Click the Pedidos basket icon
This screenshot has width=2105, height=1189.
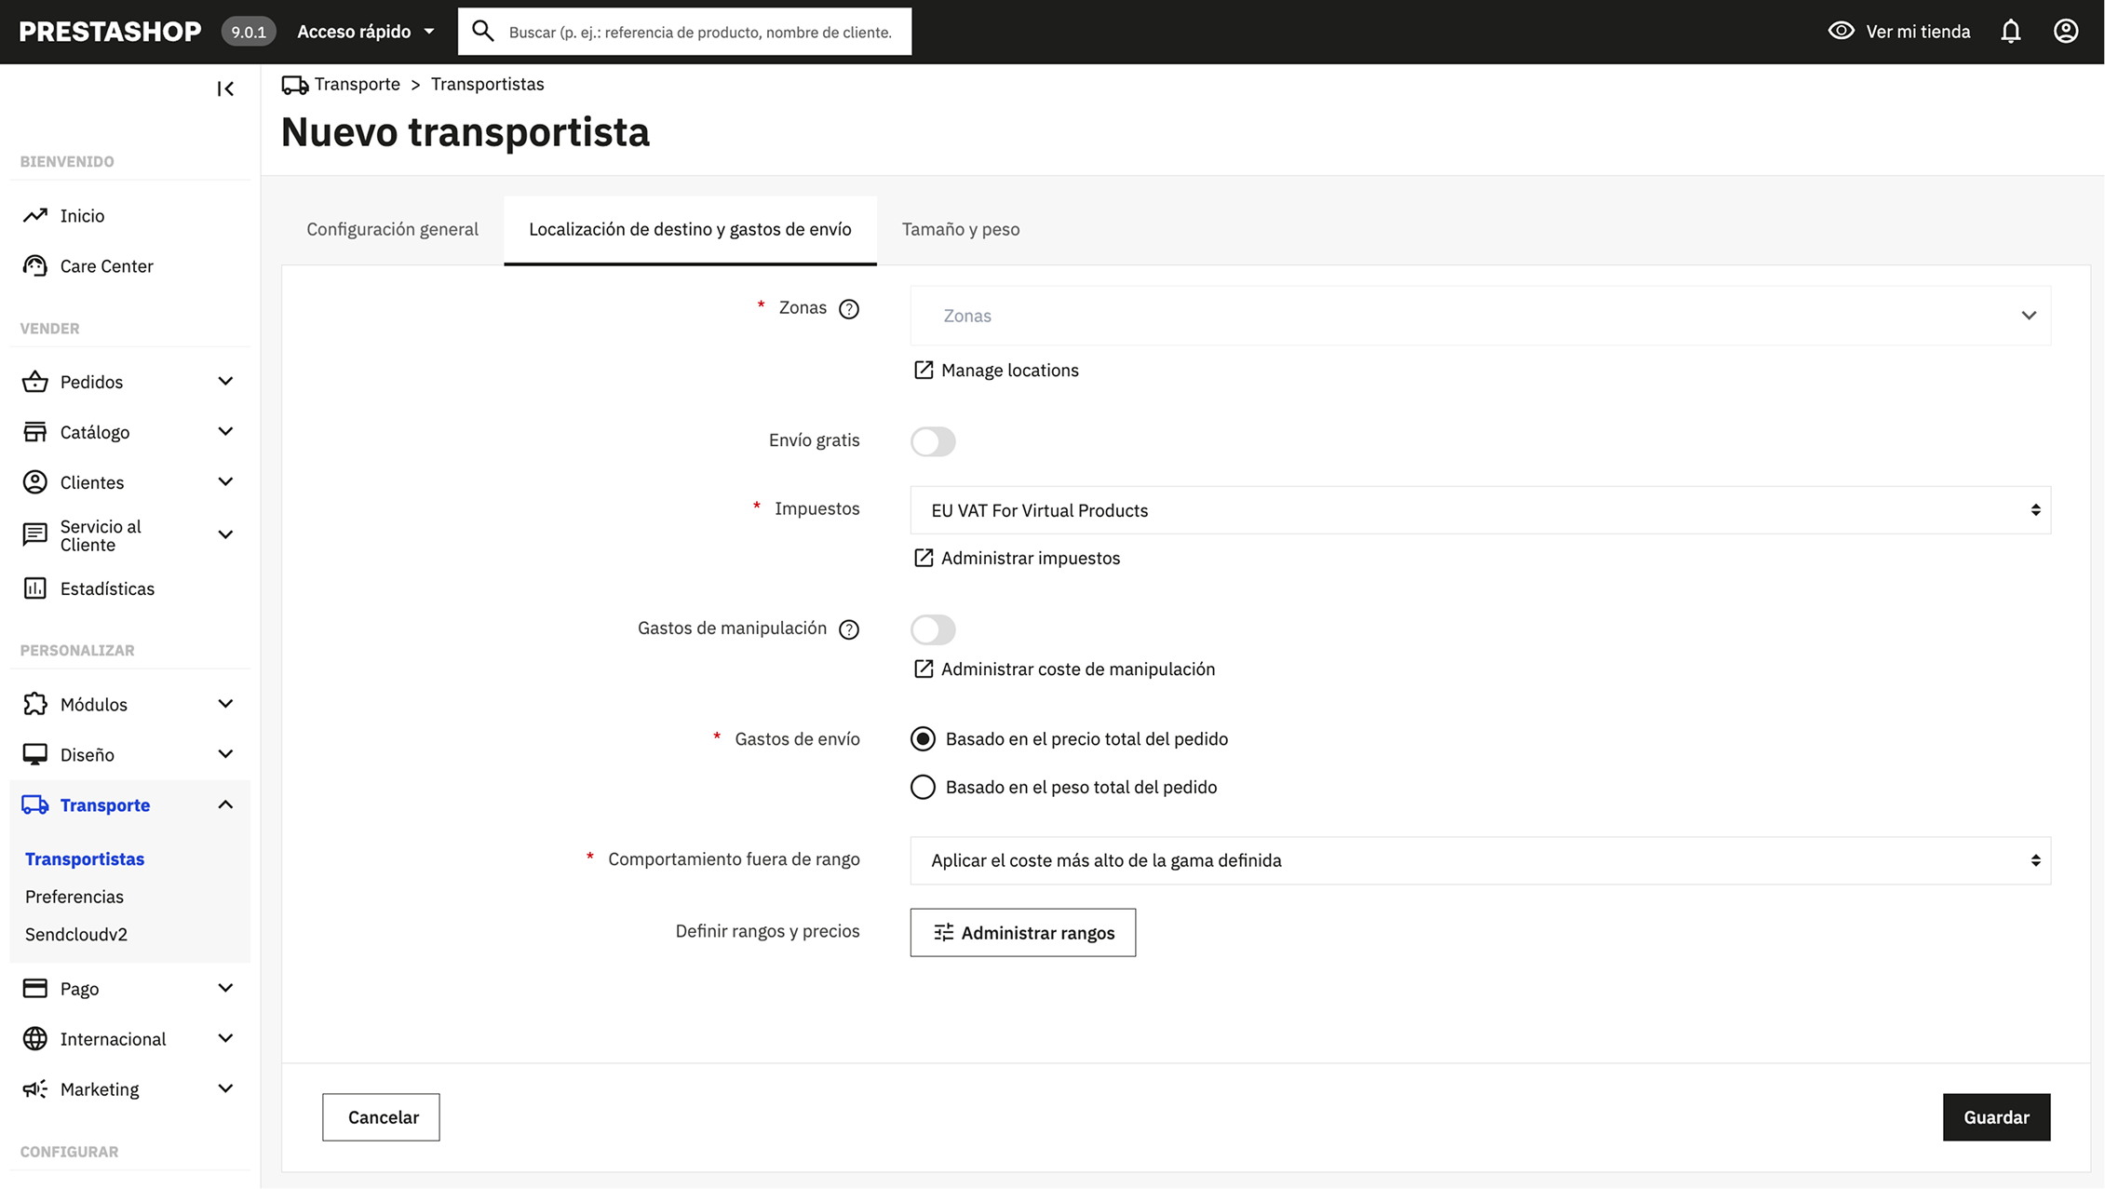(35, 382)
